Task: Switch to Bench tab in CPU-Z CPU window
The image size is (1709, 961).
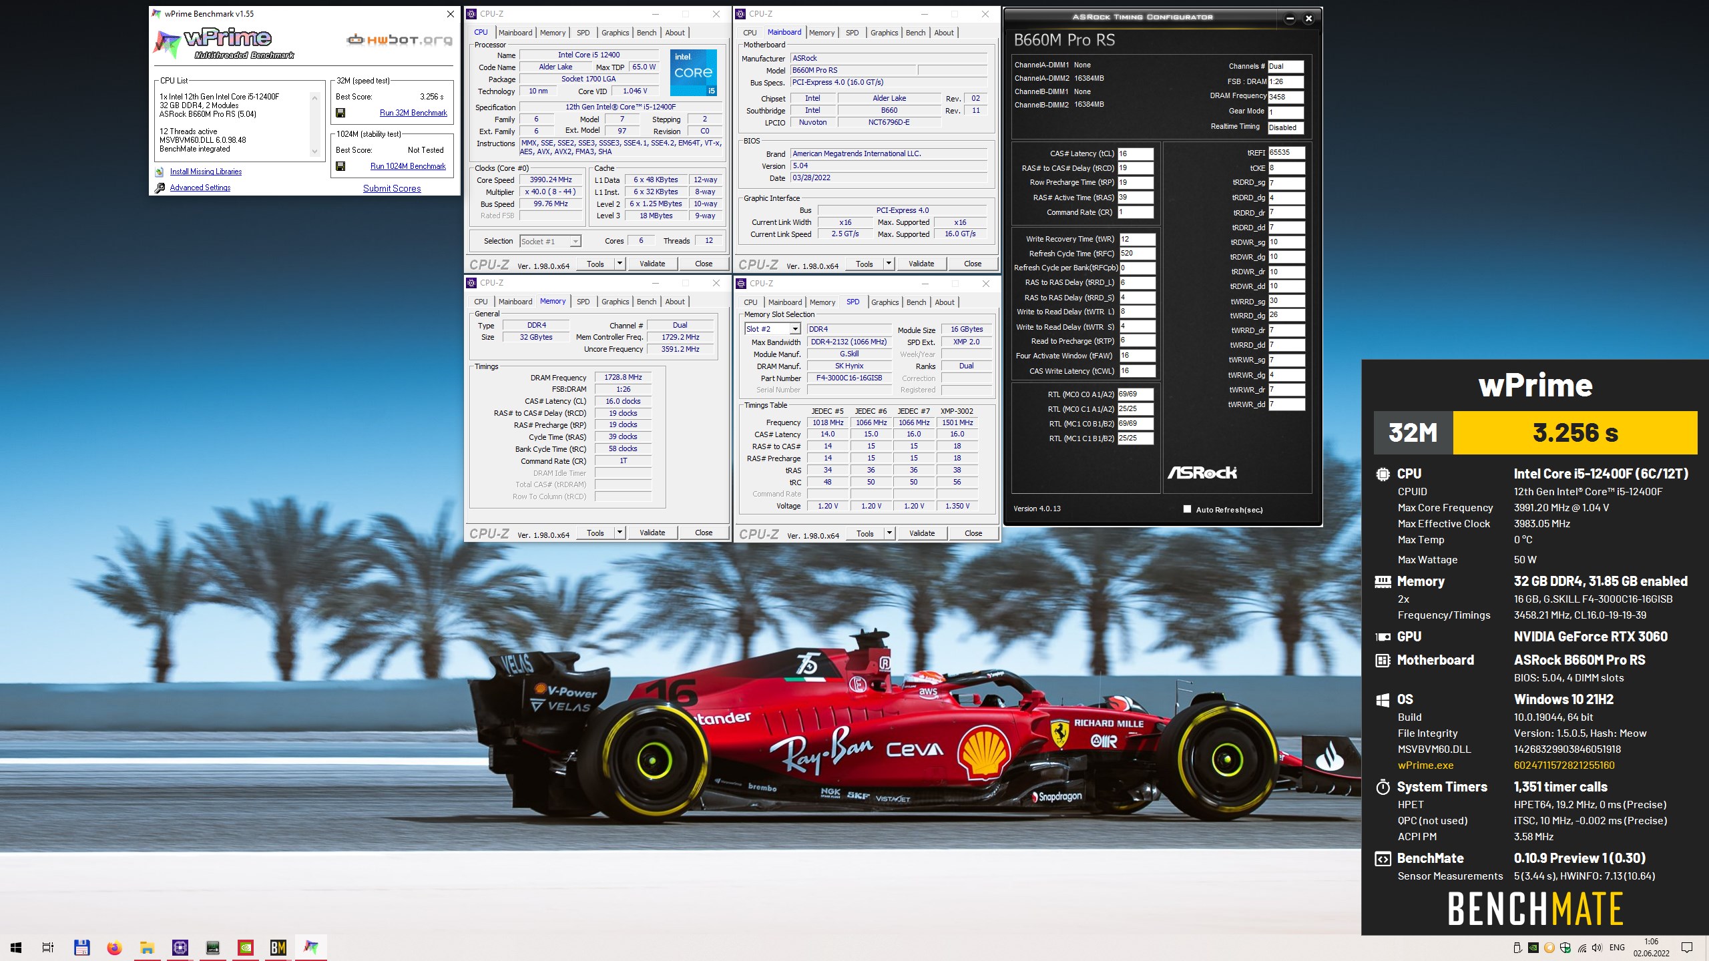Action: 646,33
